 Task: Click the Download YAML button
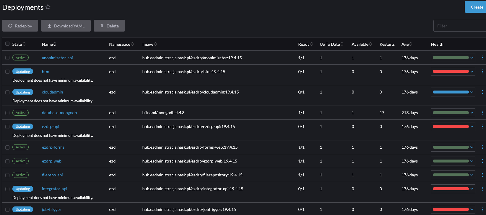[x=66, y=26]
